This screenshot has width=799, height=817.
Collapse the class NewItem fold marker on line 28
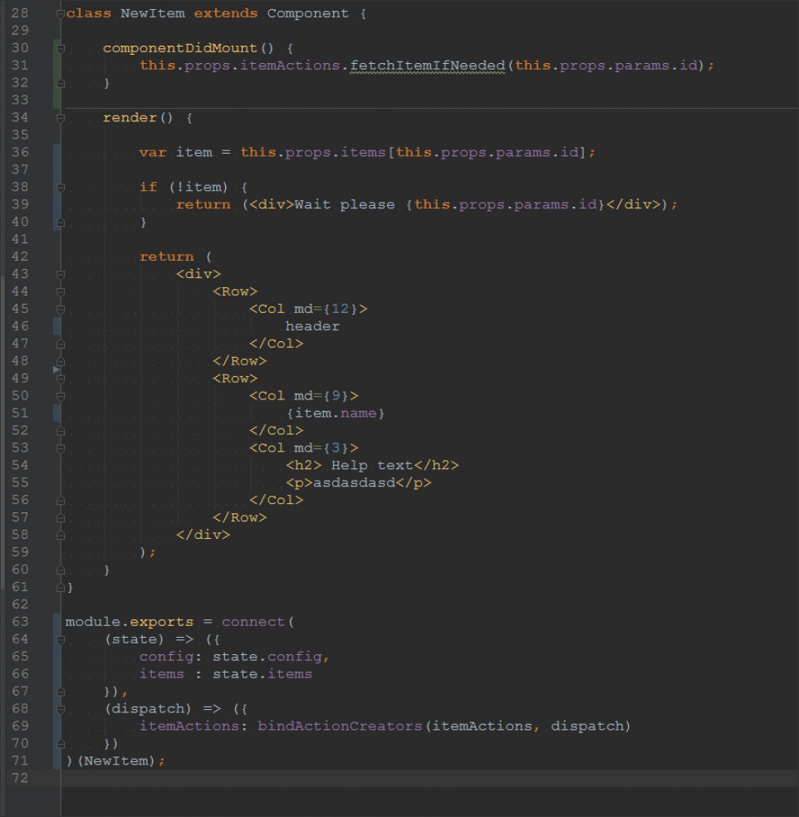(x=60, y=14)
